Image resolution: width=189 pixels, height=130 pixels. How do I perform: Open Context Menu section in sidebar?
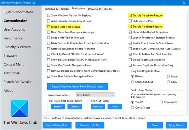pyautogui.click(x=14, y=65)
